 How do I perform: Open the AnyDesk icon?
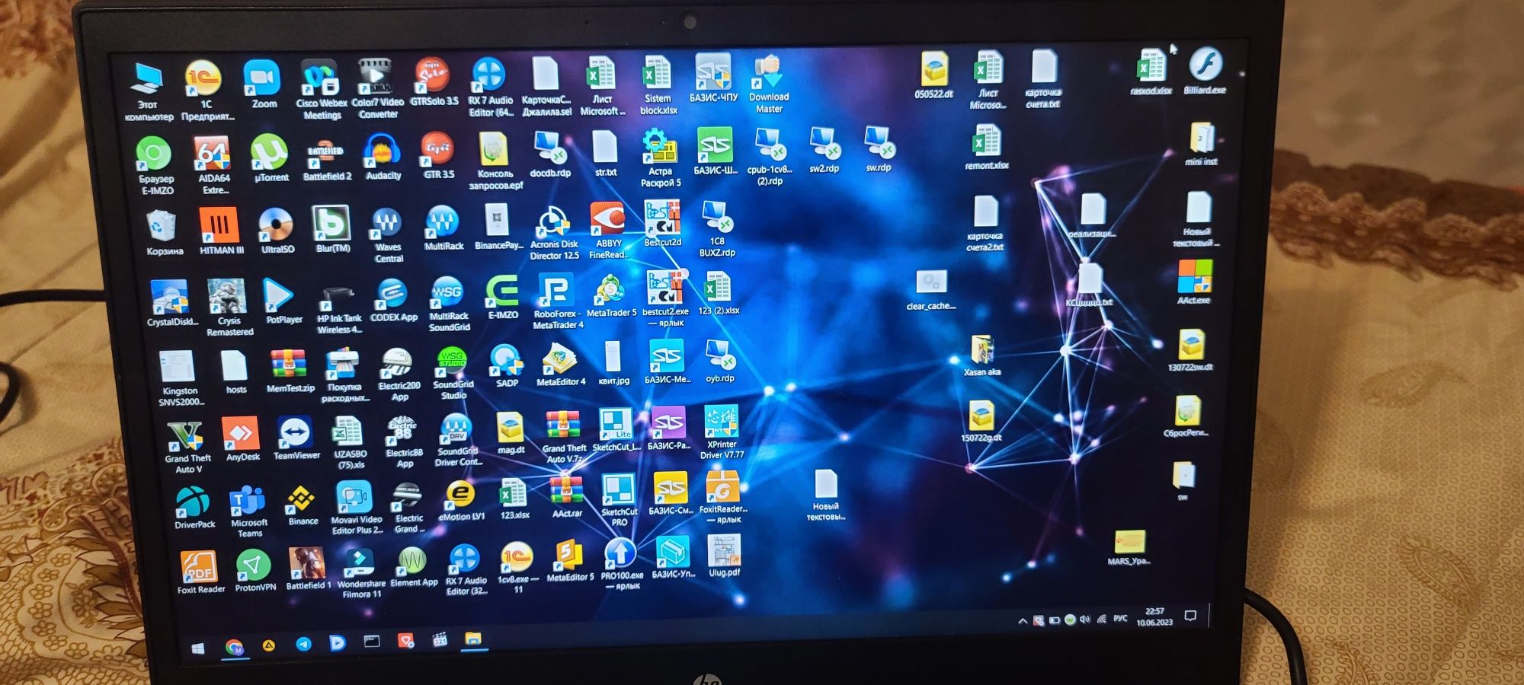coord(242,439)
